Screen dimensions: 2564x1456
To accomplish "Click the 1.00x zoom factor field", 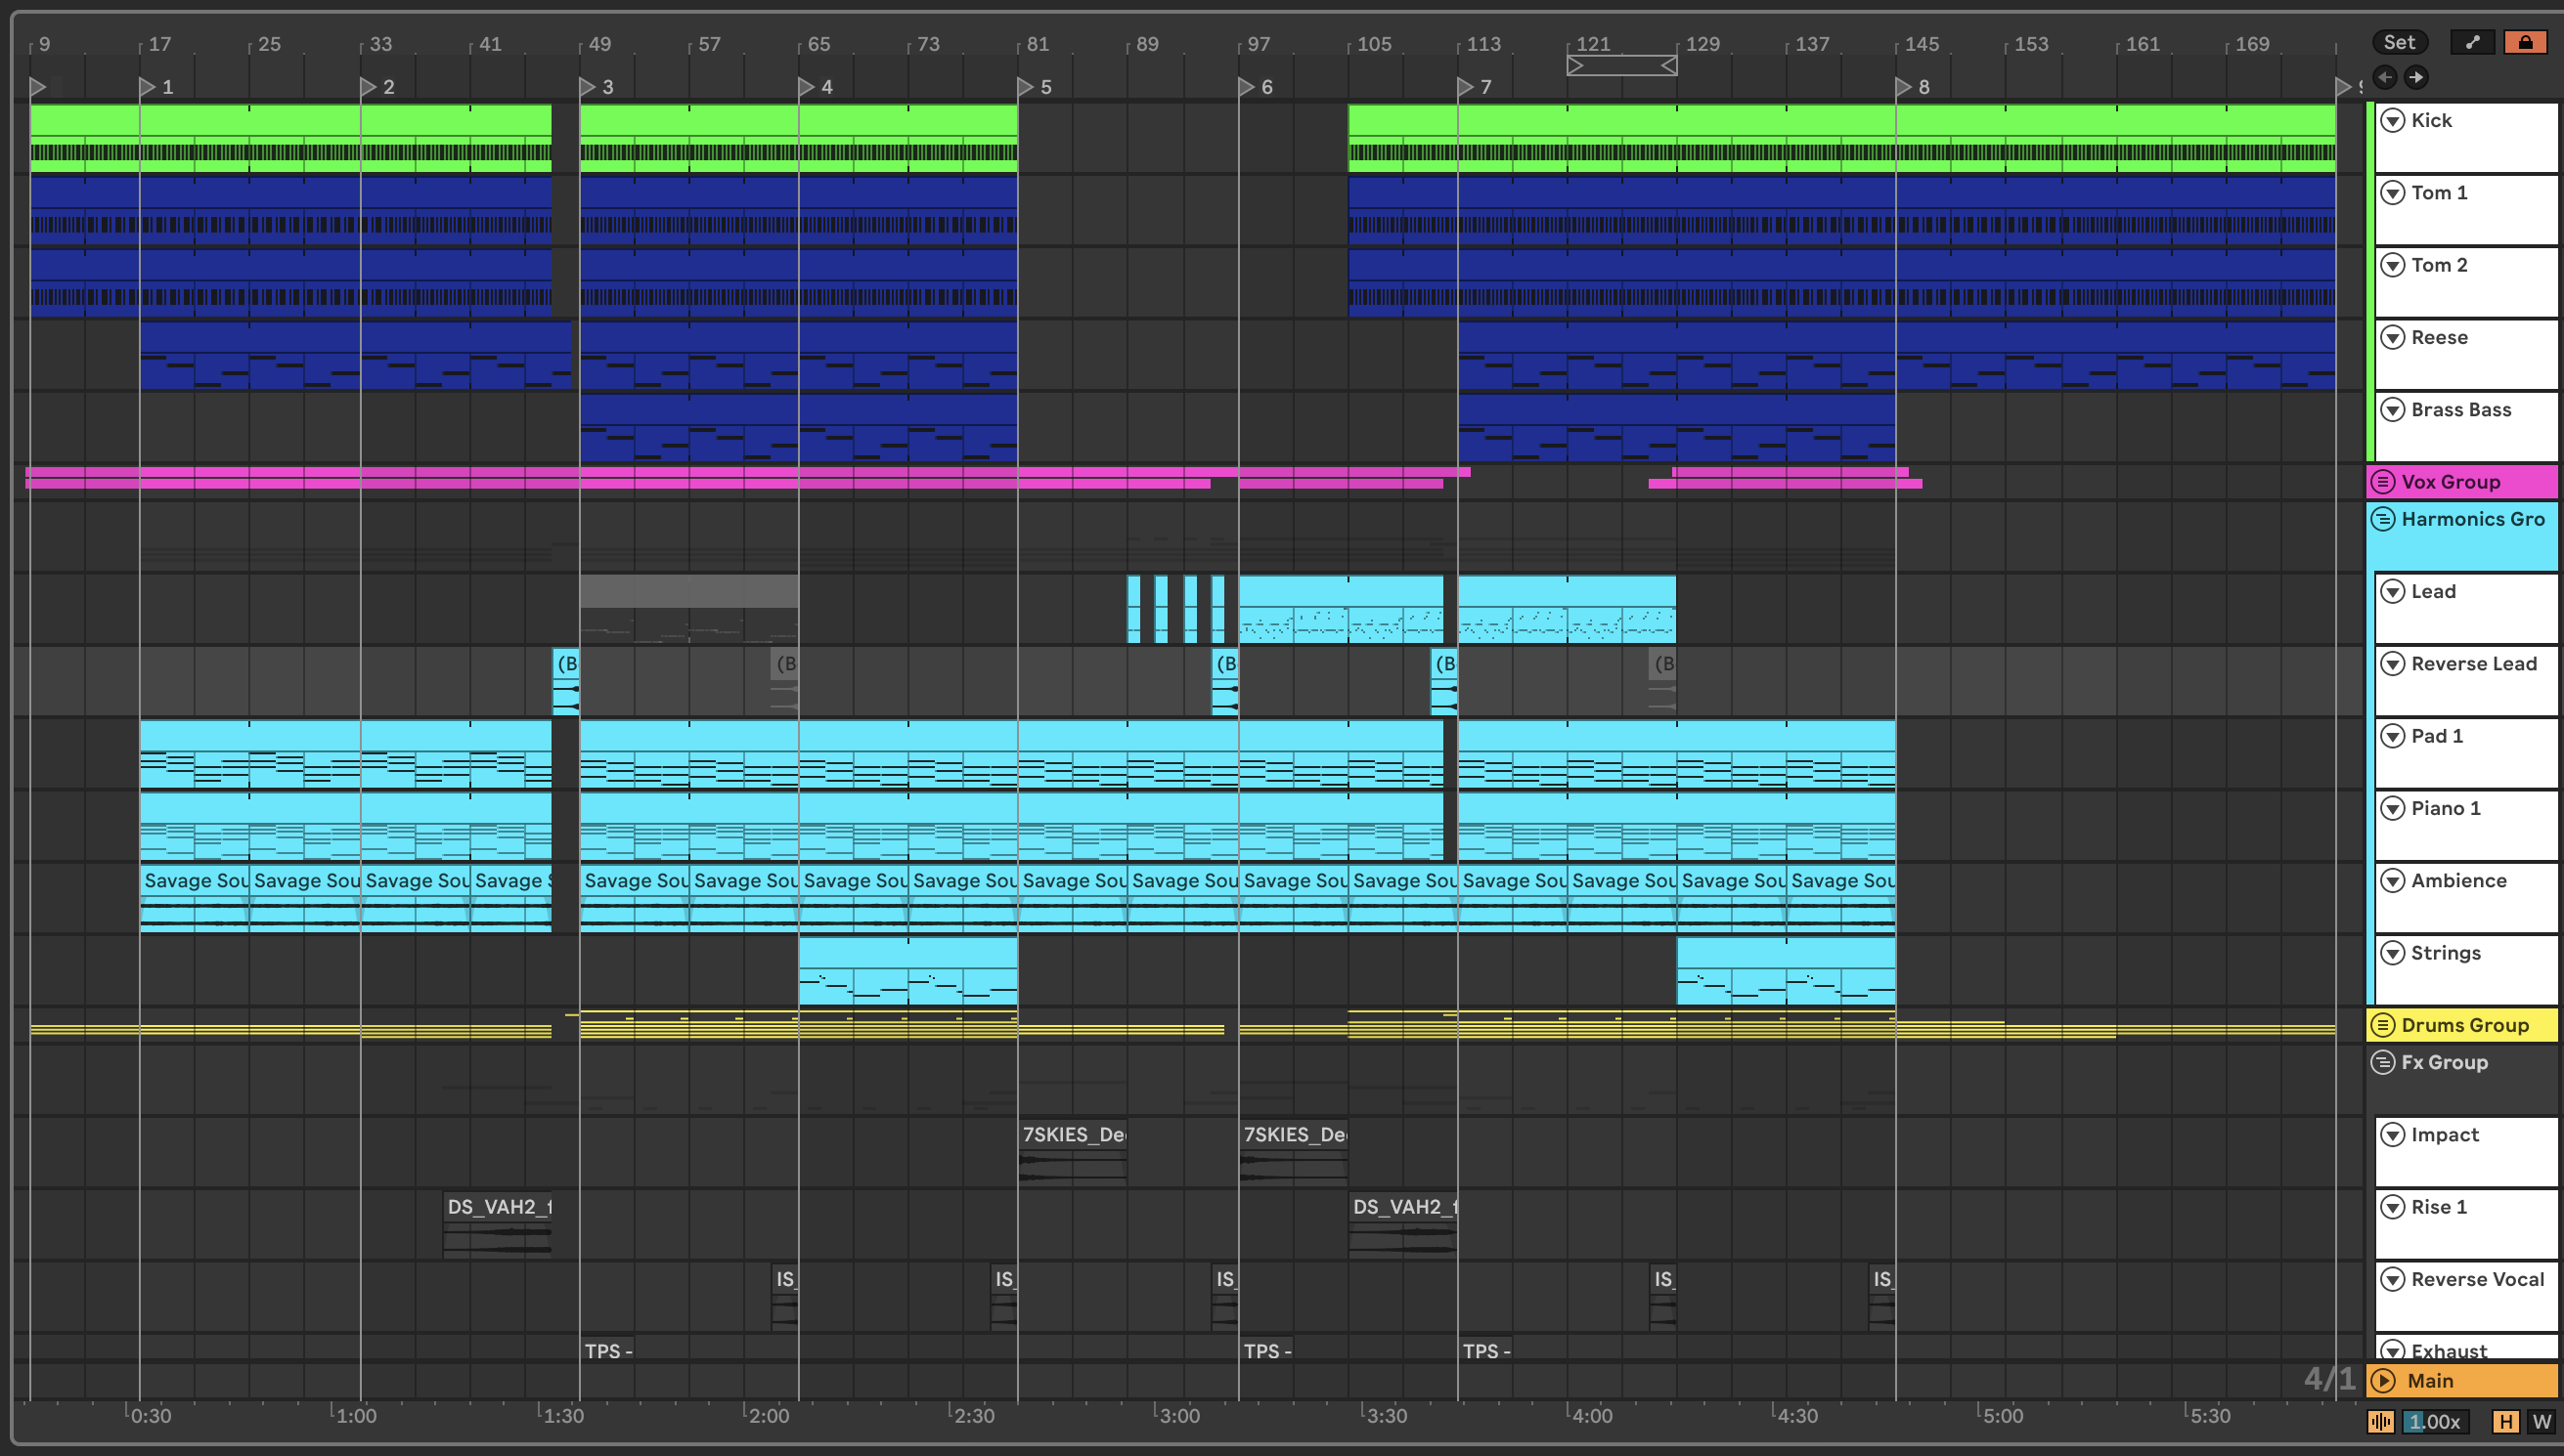I will point(2434,1421).
